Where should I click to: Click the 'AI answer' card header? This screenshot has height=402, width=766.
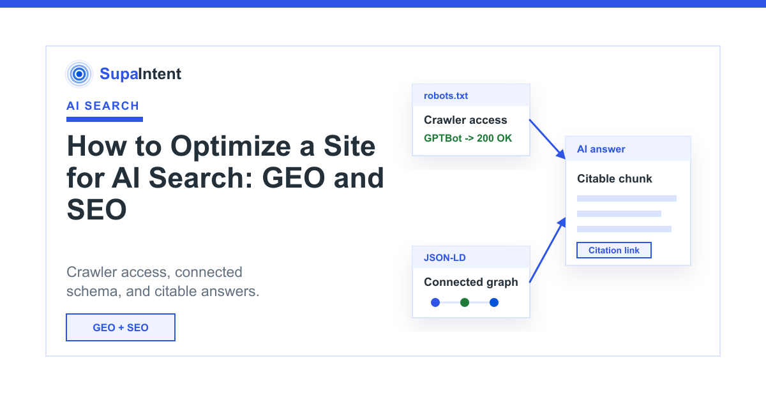click(628, 149)
